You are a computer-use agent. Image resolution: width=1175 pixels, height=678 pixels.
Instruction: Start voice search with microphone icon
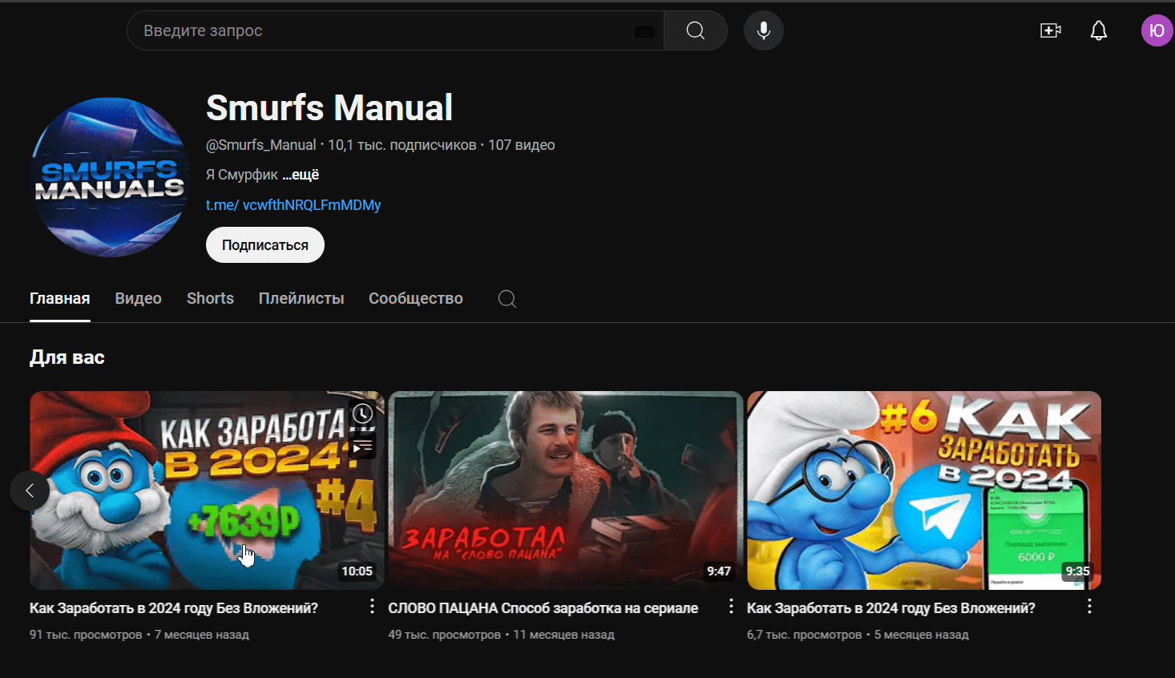[764, 30]
